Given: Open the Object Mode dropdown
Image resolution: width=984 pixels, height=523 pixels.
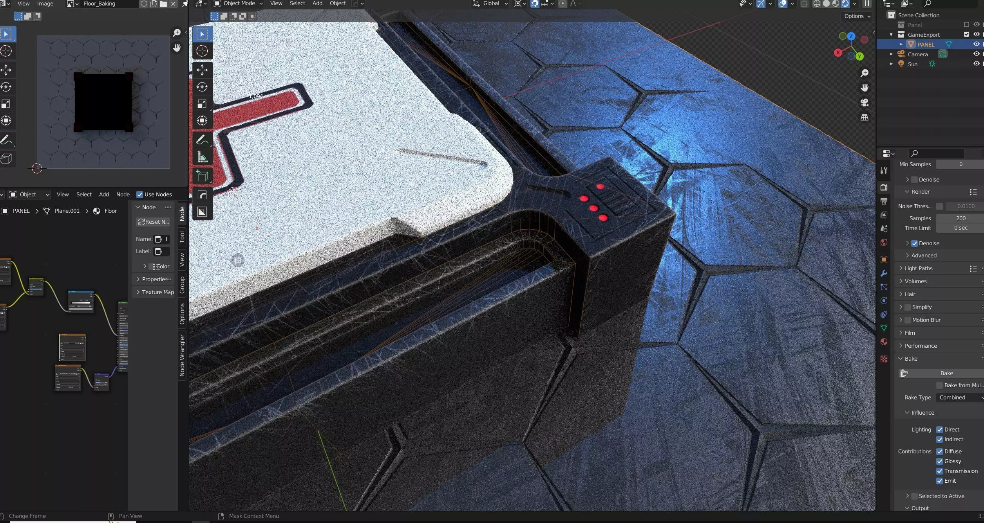Looking at the screenshot, I should click(x=238, y=4).
